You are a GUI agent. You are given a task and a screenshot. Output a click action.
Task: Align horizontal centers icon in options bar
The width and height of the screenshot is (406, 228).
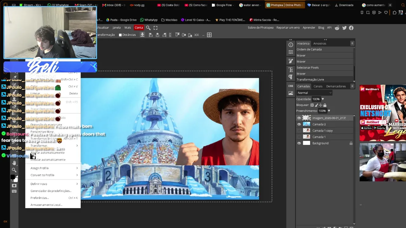tap(158, 35)
